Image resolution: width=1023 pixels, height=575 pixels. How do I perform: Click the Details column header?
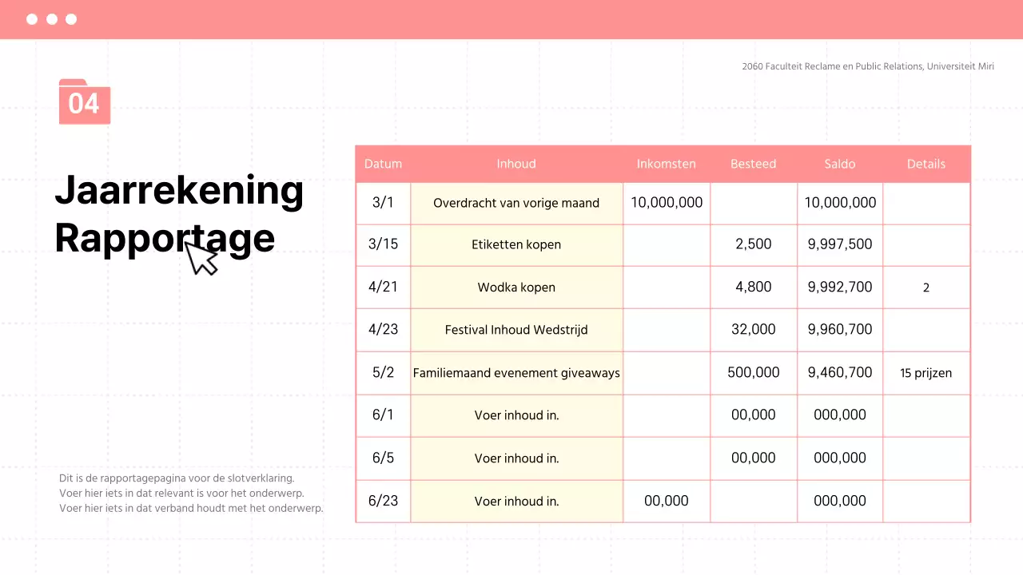click(925, 164)
